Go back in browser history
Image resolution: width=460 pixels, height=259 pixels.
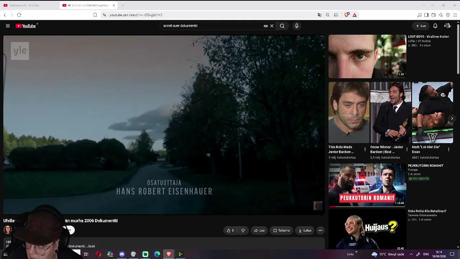[5, 15]
